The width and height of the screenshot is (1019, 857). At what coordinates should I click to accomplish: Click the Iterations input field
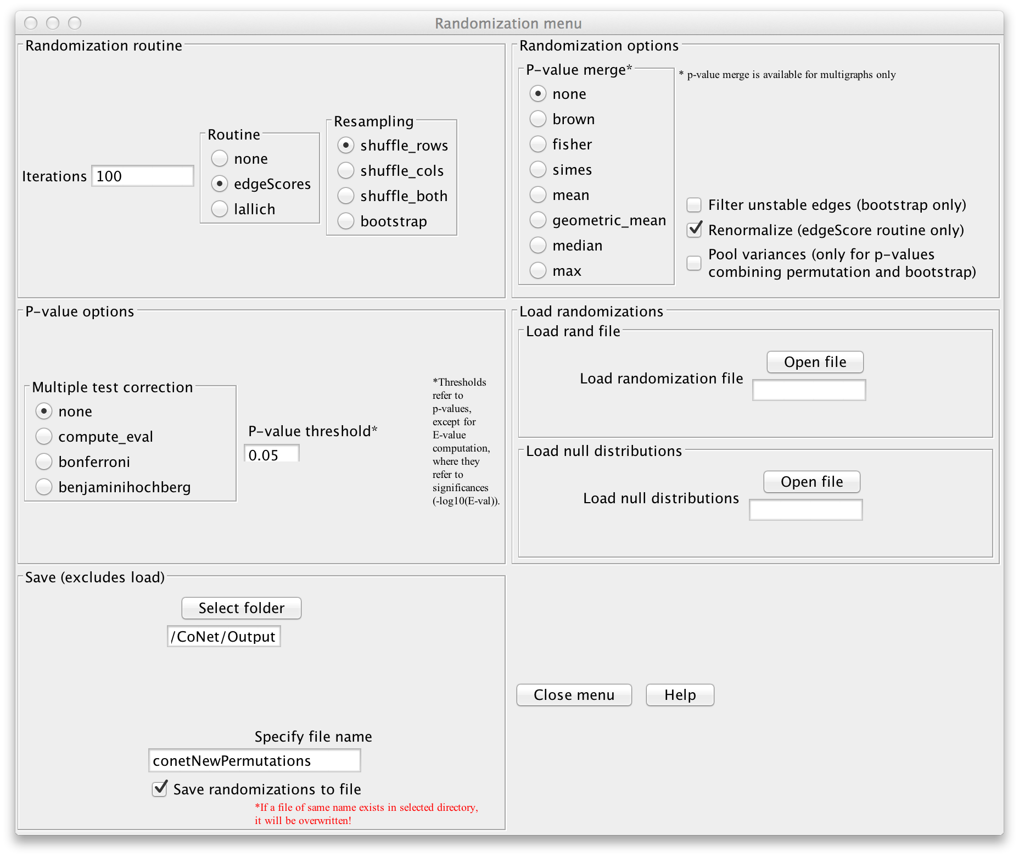[x=142, y=176]
